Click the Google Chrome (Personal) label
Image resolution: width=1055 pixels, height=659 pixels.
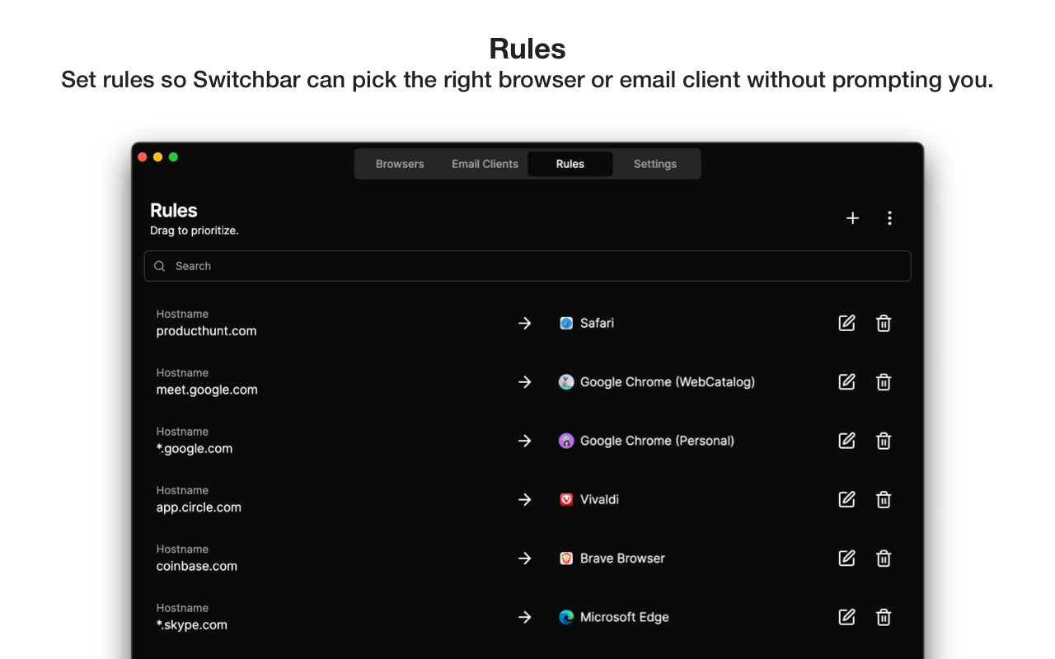tap(657, 441)
